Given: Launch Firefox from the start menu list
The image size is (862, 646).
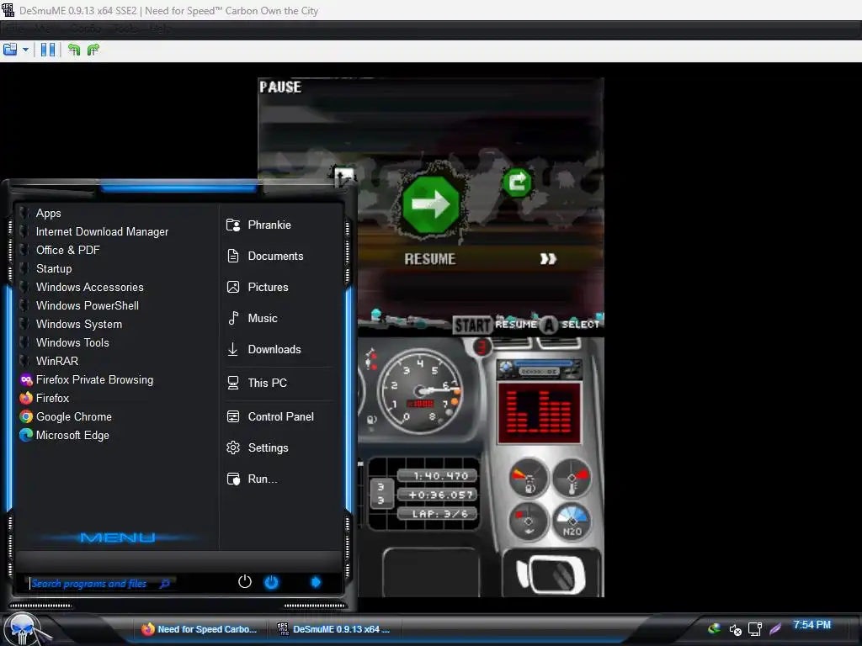Looking at the screenshot, I should (52, 398).
